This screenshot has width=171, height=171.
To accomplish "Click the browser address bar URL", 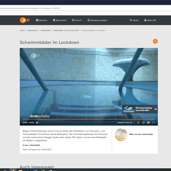I will pos(30,8).
